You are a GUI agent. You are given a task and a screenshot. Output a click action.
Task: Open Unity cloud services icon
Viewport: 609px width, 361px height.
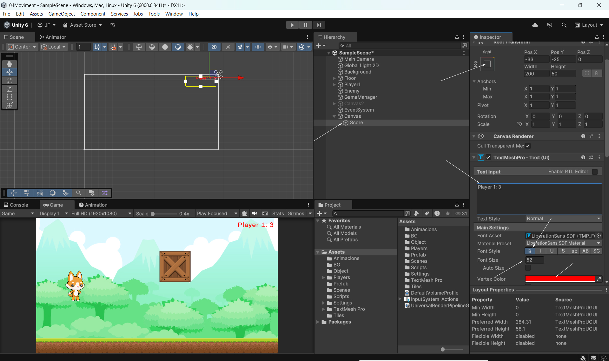[x=535, y=25]
